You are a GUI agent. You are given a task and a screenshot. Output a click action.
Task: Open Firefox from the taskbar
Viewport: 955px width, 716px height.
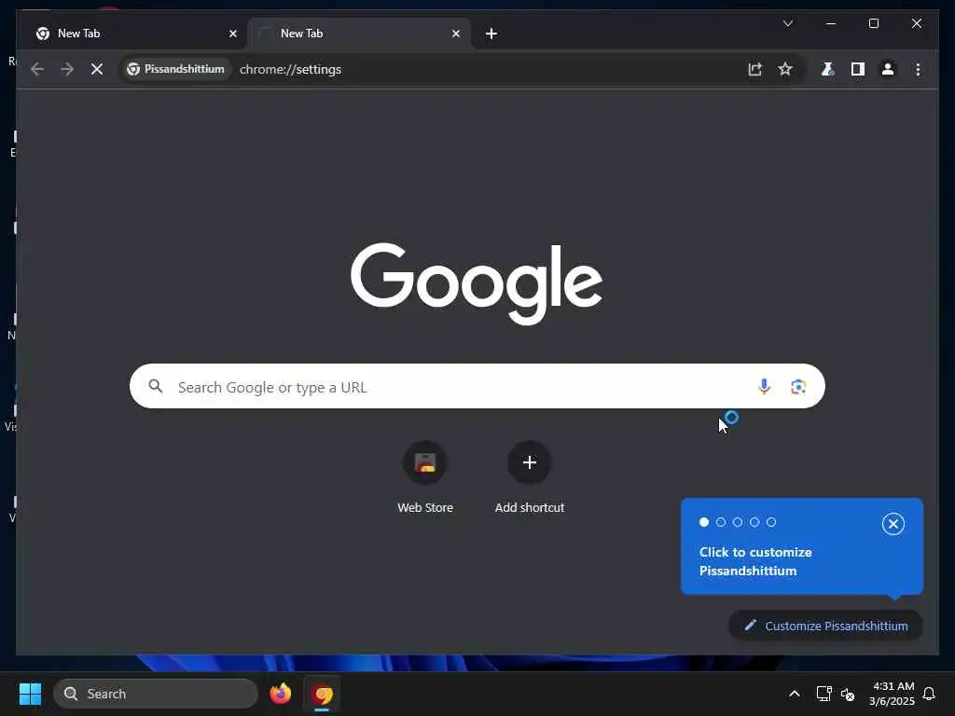[x=281, y=694]
